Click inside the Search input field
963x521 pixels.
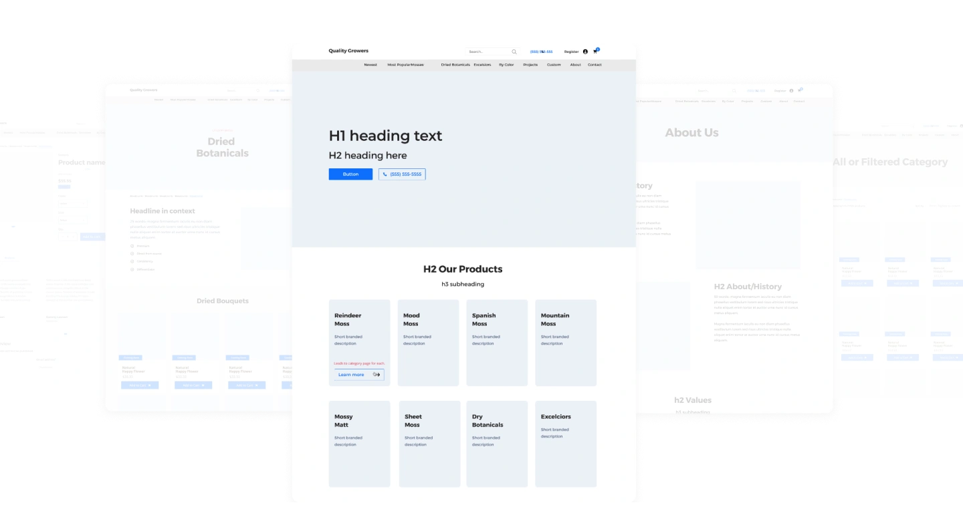[487, 51]
